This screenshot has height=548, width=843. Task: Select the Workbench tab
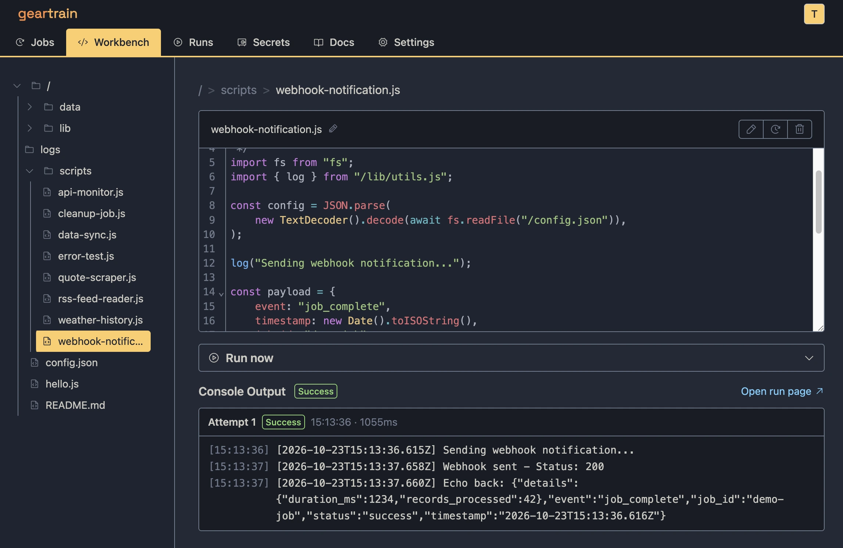point(114,42)
